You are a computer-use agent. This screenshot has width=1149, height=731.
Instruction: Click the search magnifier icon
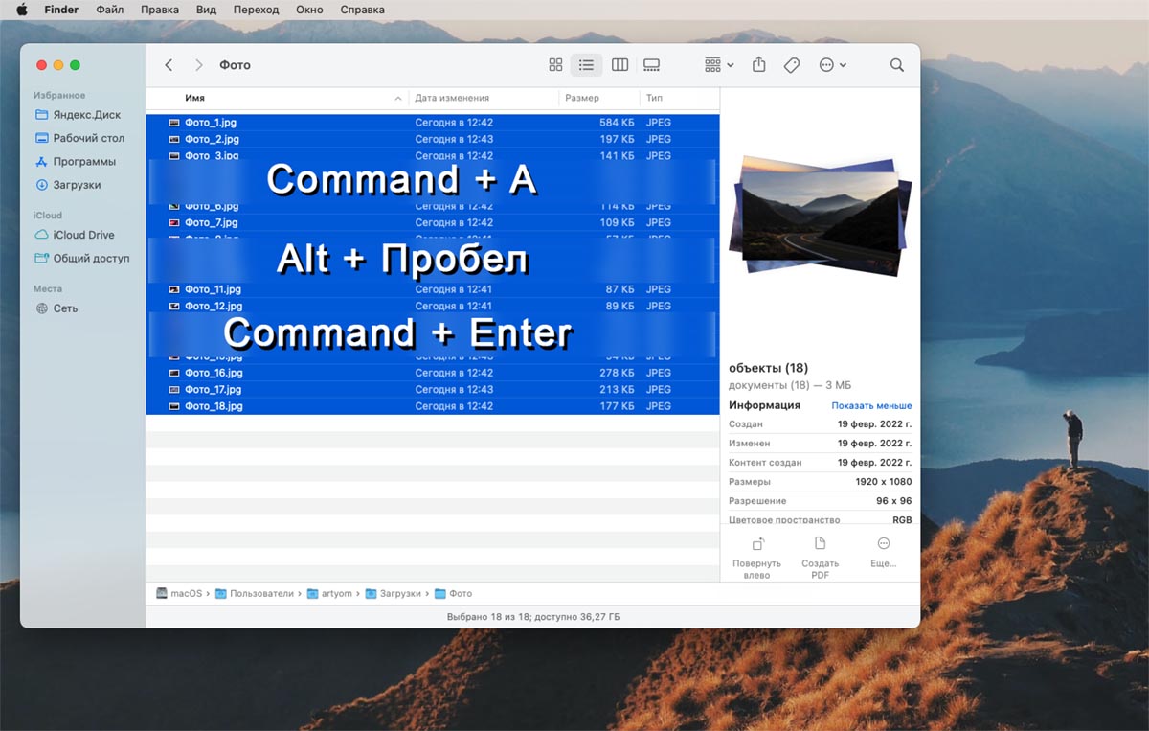click(x=897, y=65)
